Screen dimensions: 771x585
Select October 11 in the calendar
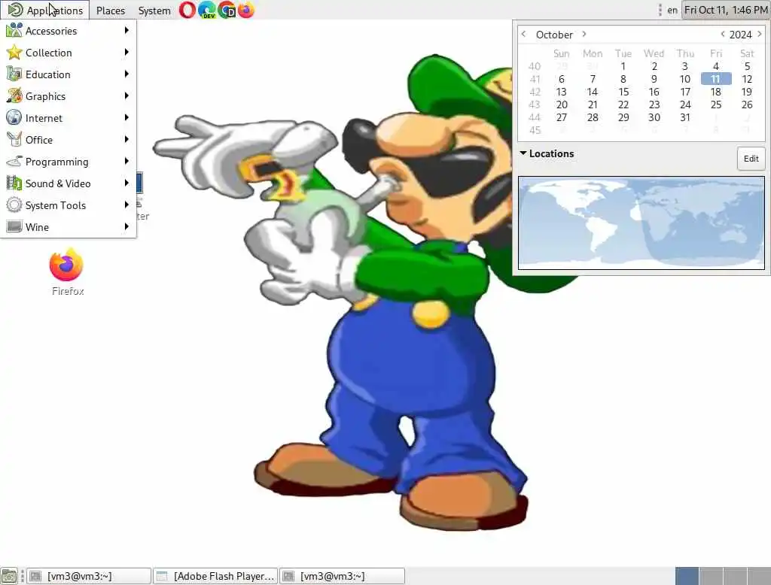[x=716, y=79]
